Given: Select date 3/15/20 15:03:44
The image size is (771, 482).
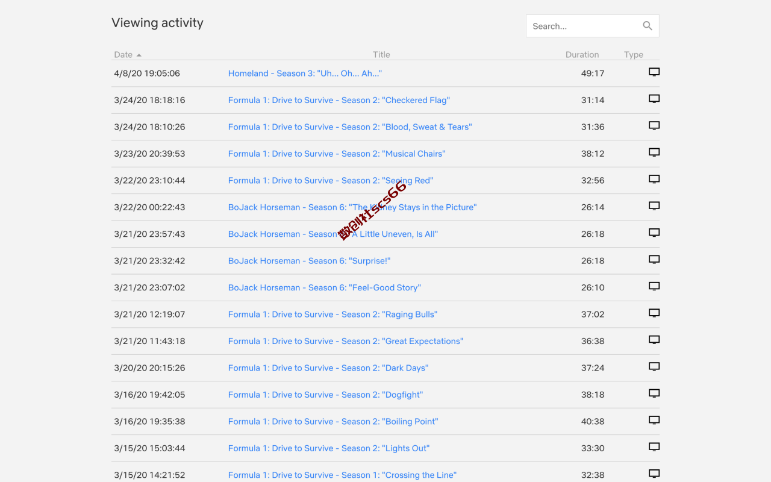Looking at the screenshot, I should coord(149,448).
